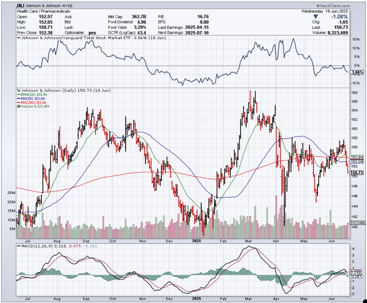Click the Prev Close value 152.38
The height and width of the screenshot is (303, 367).
click(x=46, y=33)
